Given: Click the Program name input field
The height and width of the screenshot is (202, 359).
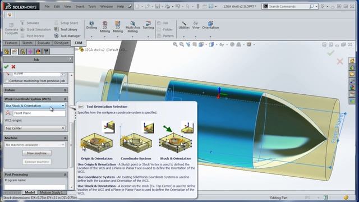Looking at the screenshot, I should (x=35, y=186).
